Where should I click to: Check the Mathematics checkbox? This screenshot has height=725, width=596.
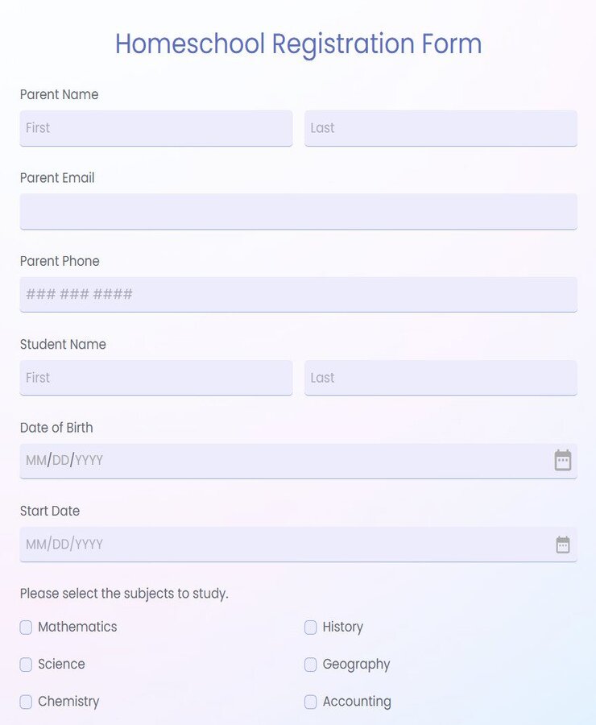pos(26,627)
